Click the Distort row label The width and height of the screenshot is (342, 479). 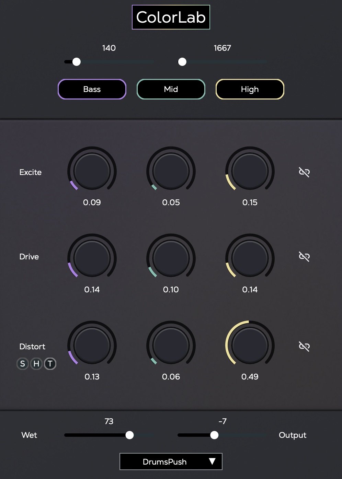(x=32, y=347)
